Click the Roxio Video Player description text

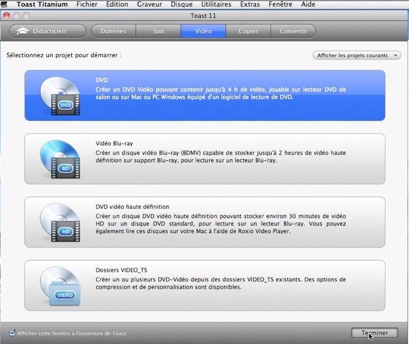point(220,224)
